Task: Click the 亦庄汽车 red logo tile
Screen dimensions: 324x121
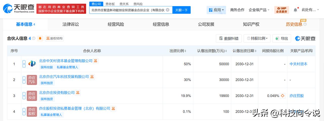Action: coord(32,80)
